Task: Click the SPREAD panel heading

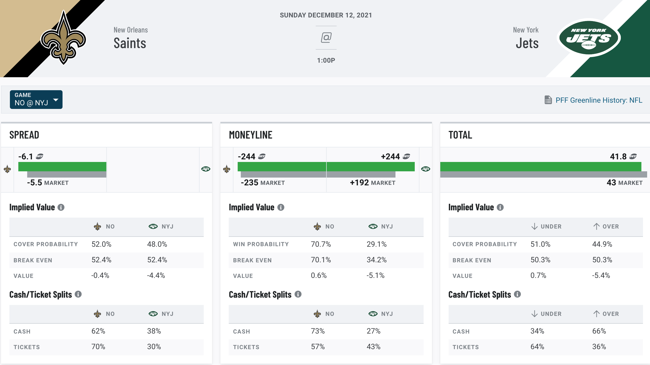Action: 24,135
